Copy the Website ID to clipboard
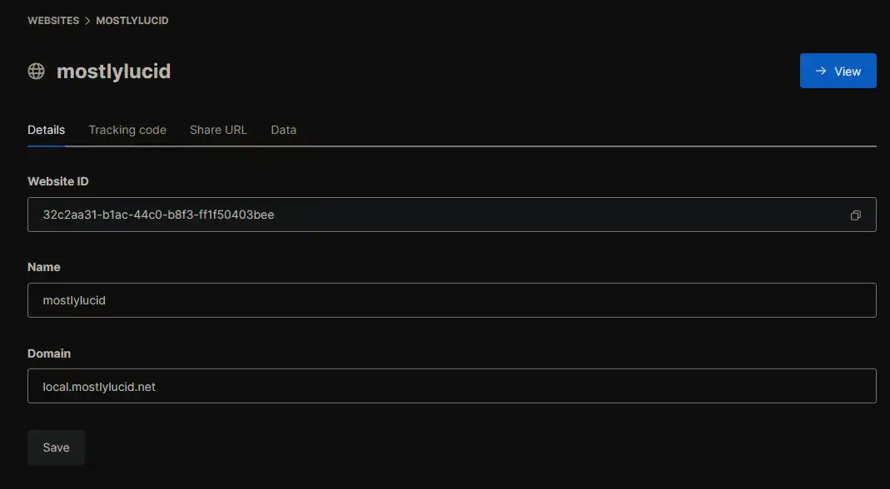Viewport: 890px width, 489px height. [x=855, y=215]
